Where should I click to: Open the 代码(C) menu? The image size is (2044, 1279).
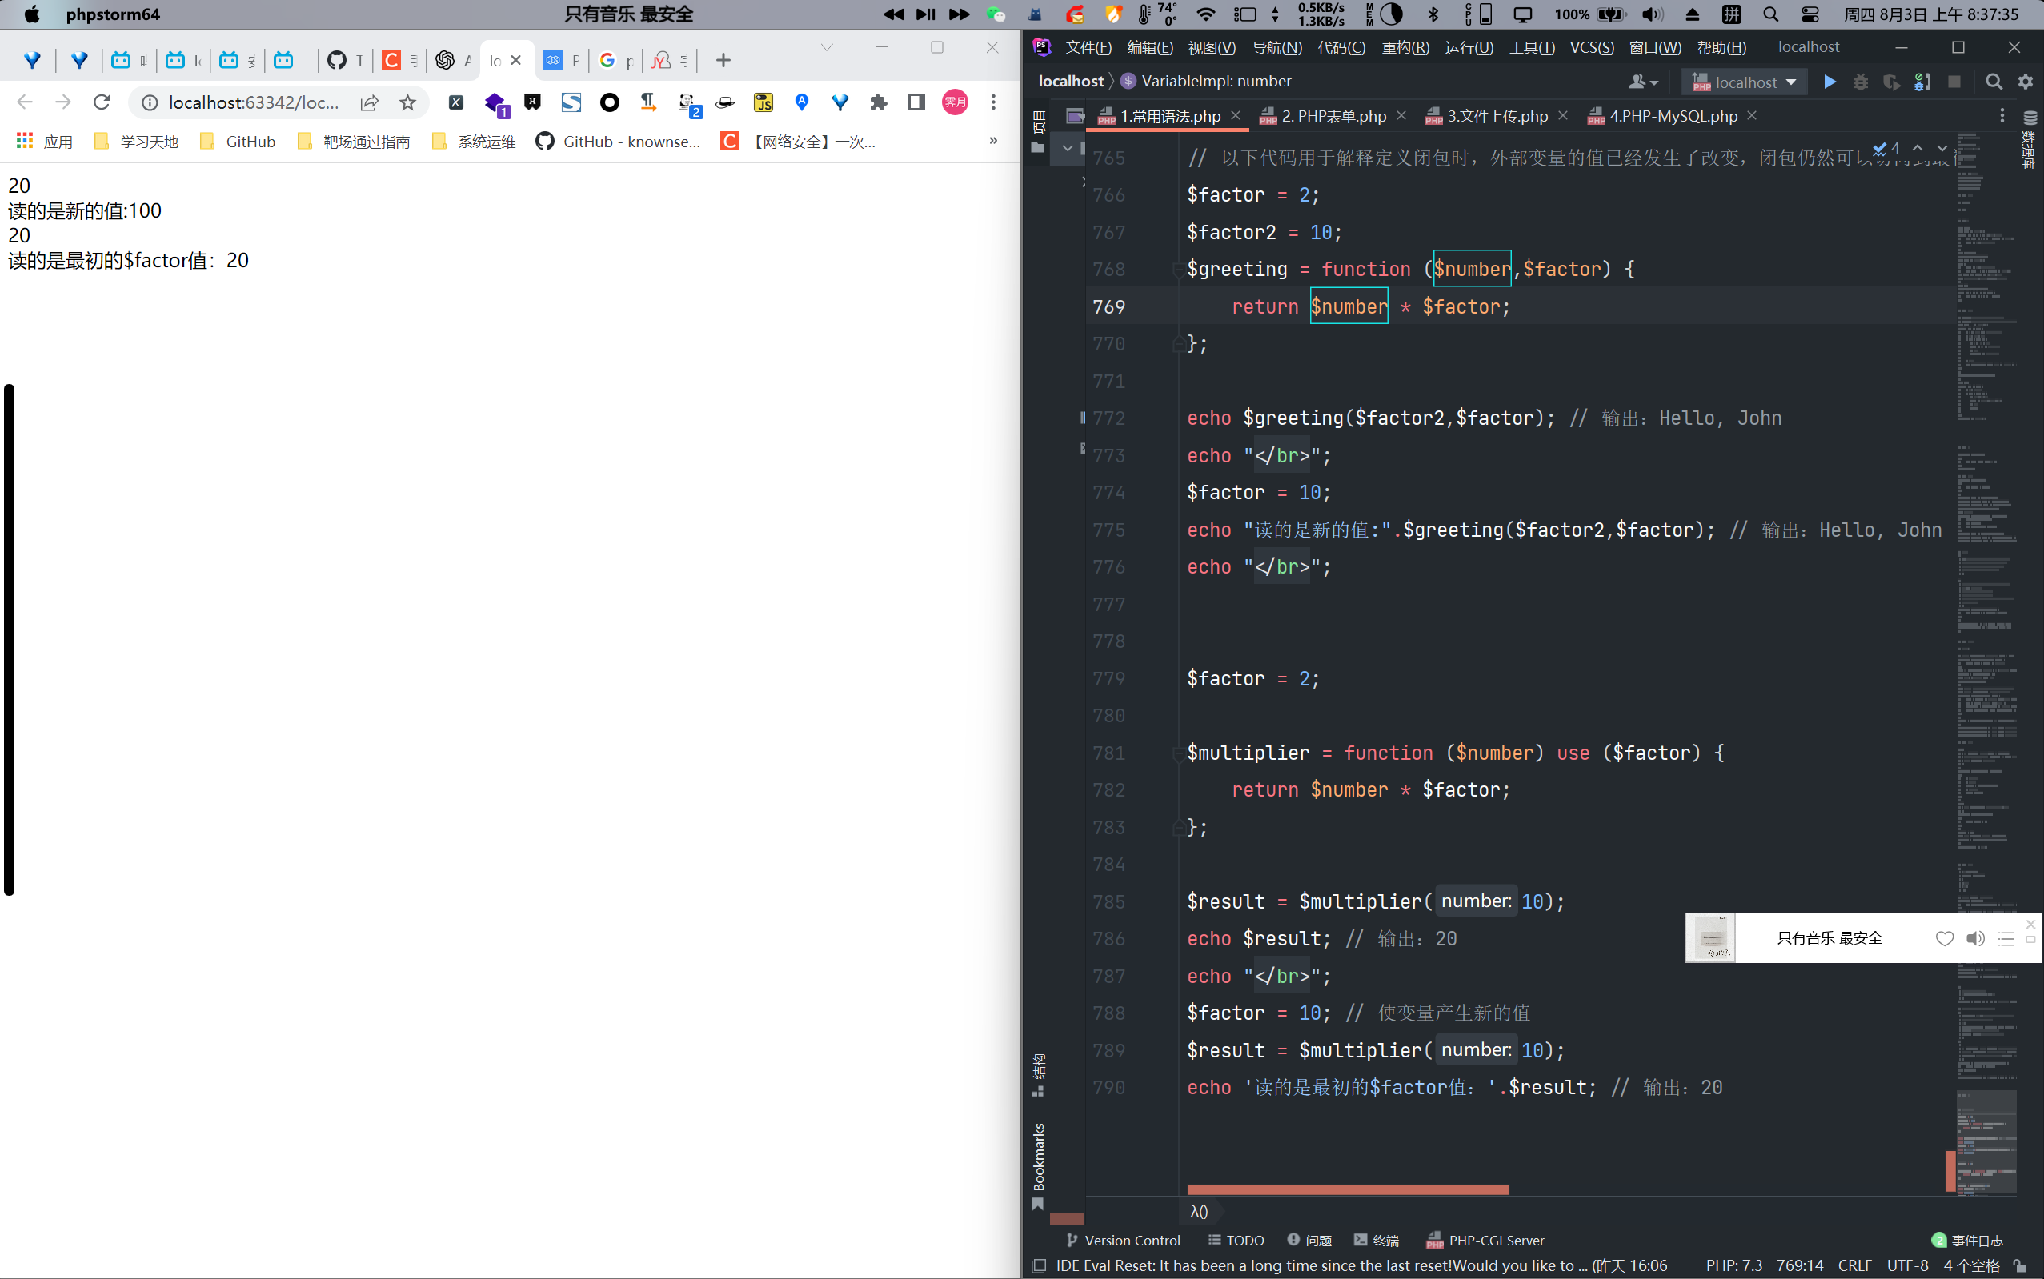[x=1341, y=47]
